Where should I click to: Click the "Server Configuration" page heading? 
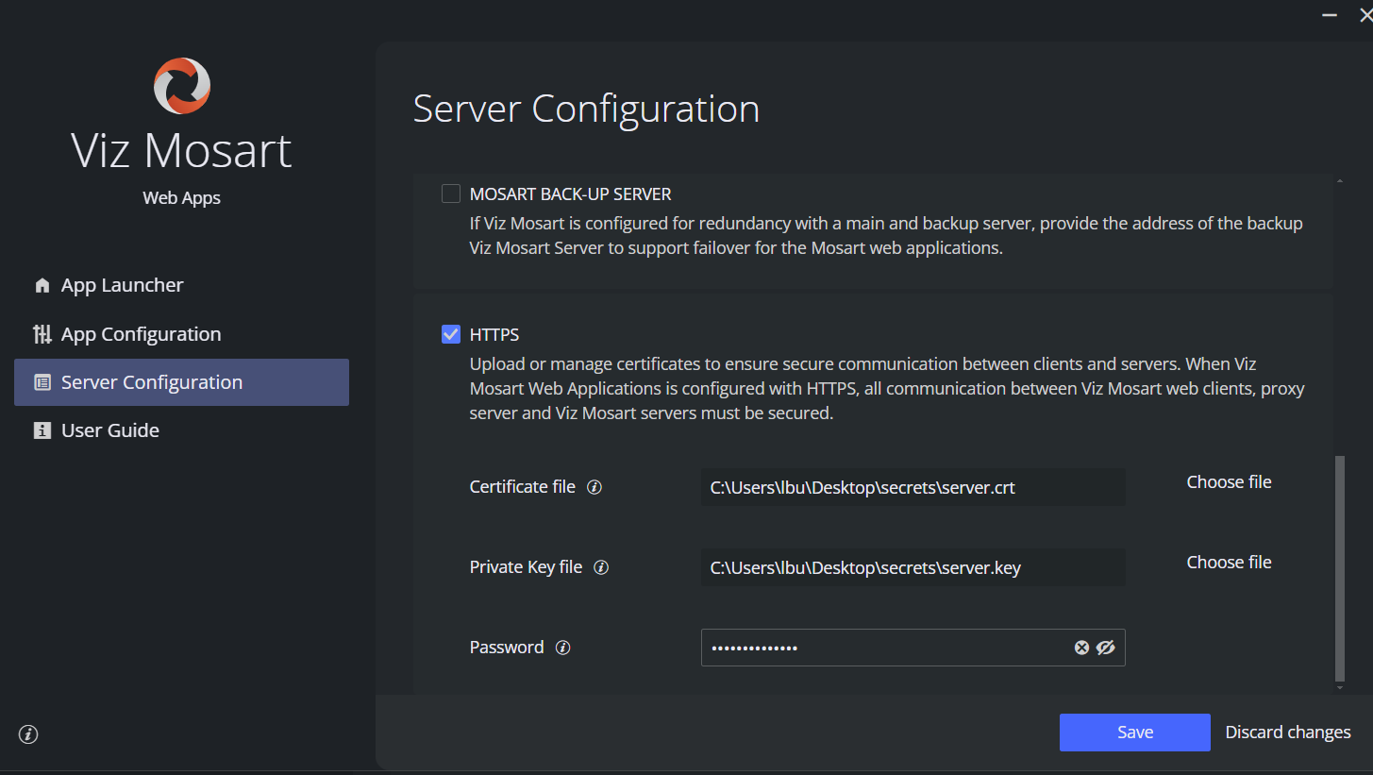(x=586, y=110)
